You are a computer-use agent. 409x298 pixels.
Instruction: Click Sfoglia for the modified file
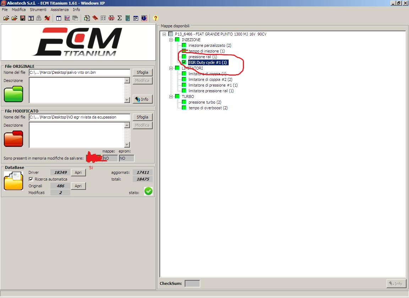[x=142, y=117]
